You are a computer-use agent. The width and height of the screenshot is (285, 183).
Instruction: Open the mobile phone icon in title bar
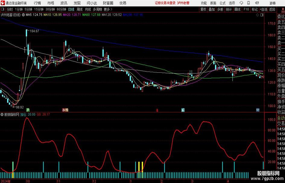(249, 3)
